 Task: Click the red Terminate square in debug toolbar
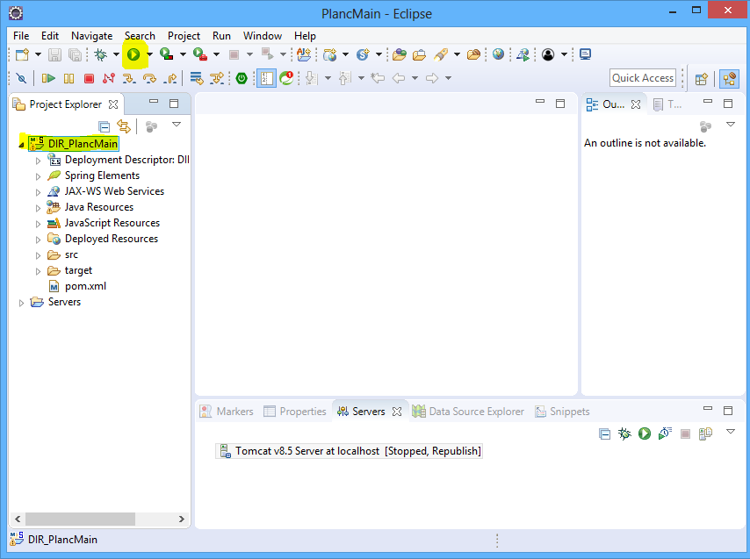pyautogui.click(x=89, y=78)
